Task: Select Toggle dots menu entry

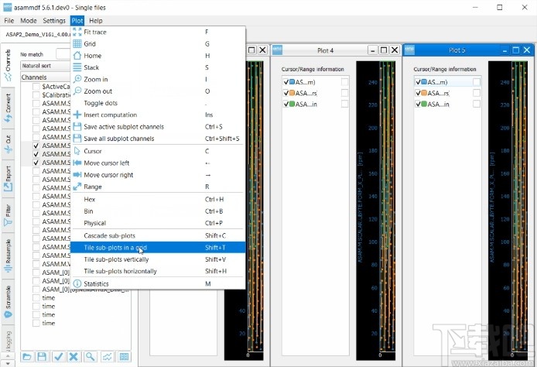Action: tap(158, 103)
